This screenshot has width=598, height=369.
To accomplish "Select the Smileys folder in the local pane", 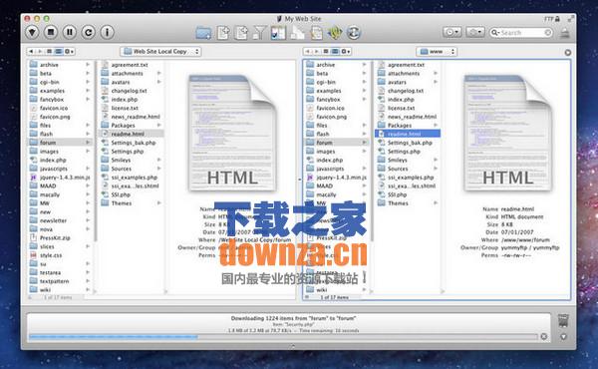I will click(121, 160).
